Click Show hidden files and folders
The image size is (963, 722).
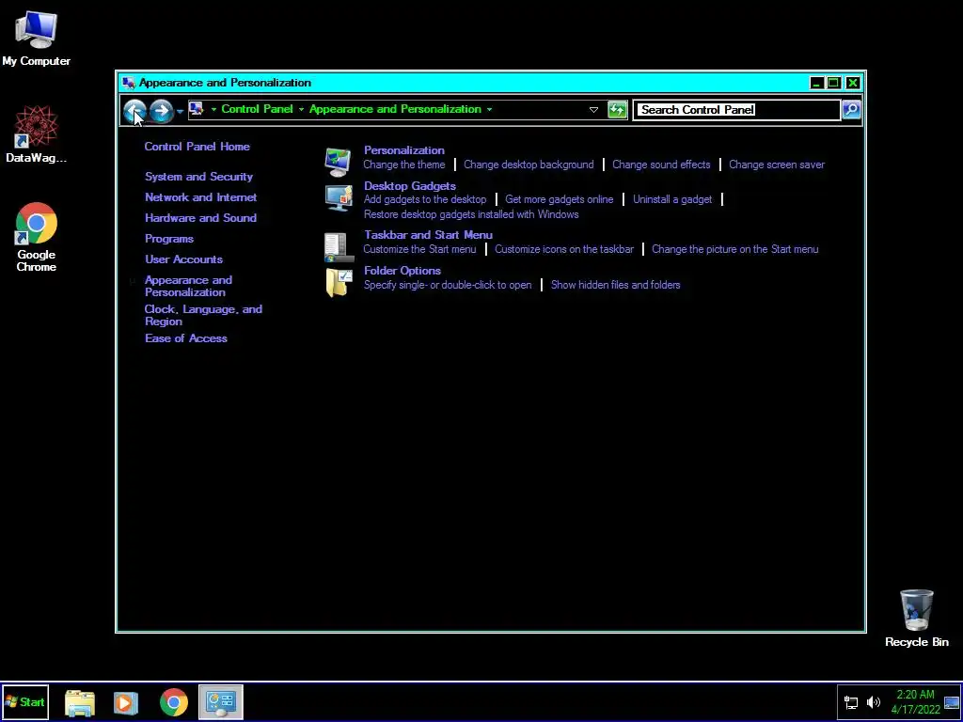coord(615,285)
